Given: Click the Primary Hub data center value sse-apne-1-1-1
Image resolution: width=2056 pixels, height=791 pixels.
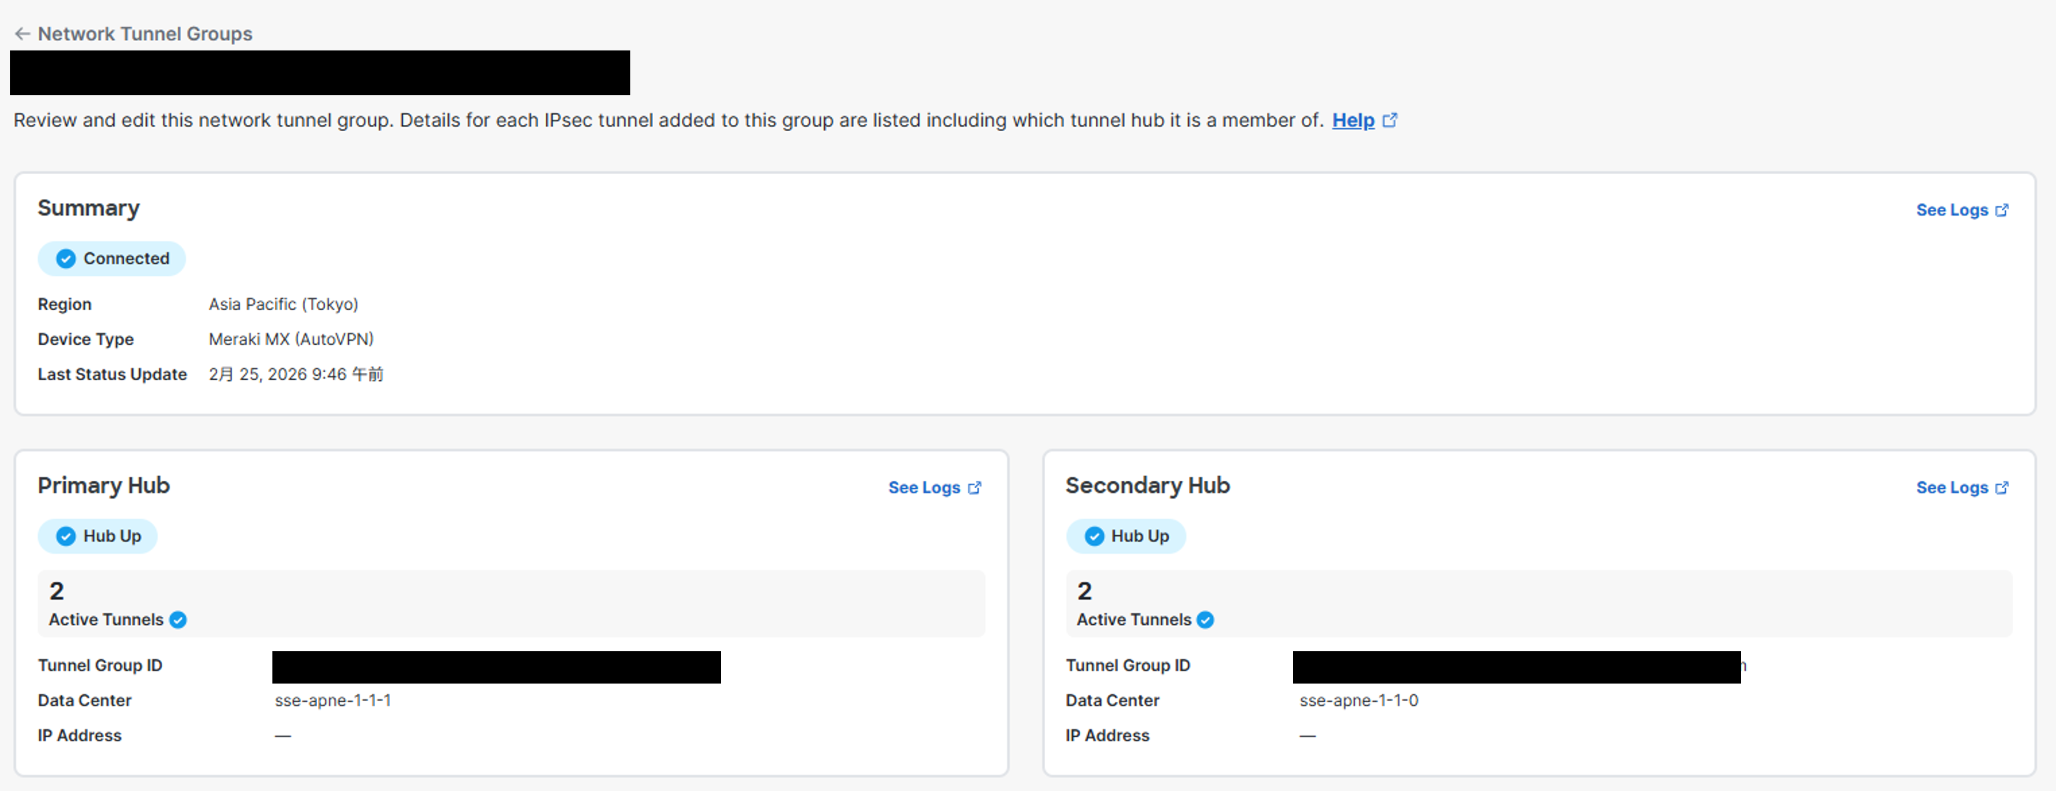Looking at the screenshot, I should tap(333, 701).
